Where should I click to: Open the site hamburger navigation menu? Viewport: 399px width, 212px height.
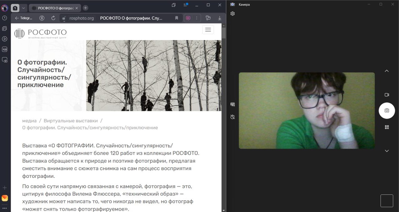pos(208,30)
